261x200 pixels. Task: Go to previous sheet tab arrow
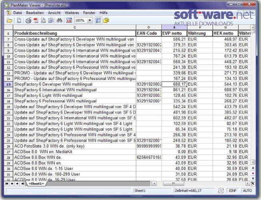pyautogui.click(x=12, y=184)
